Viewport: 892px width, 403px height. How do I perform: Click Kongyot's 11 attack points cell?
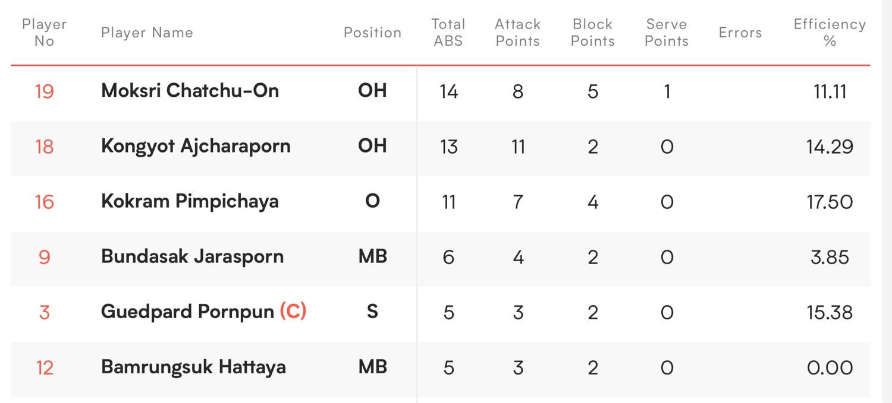click(518, 147)
